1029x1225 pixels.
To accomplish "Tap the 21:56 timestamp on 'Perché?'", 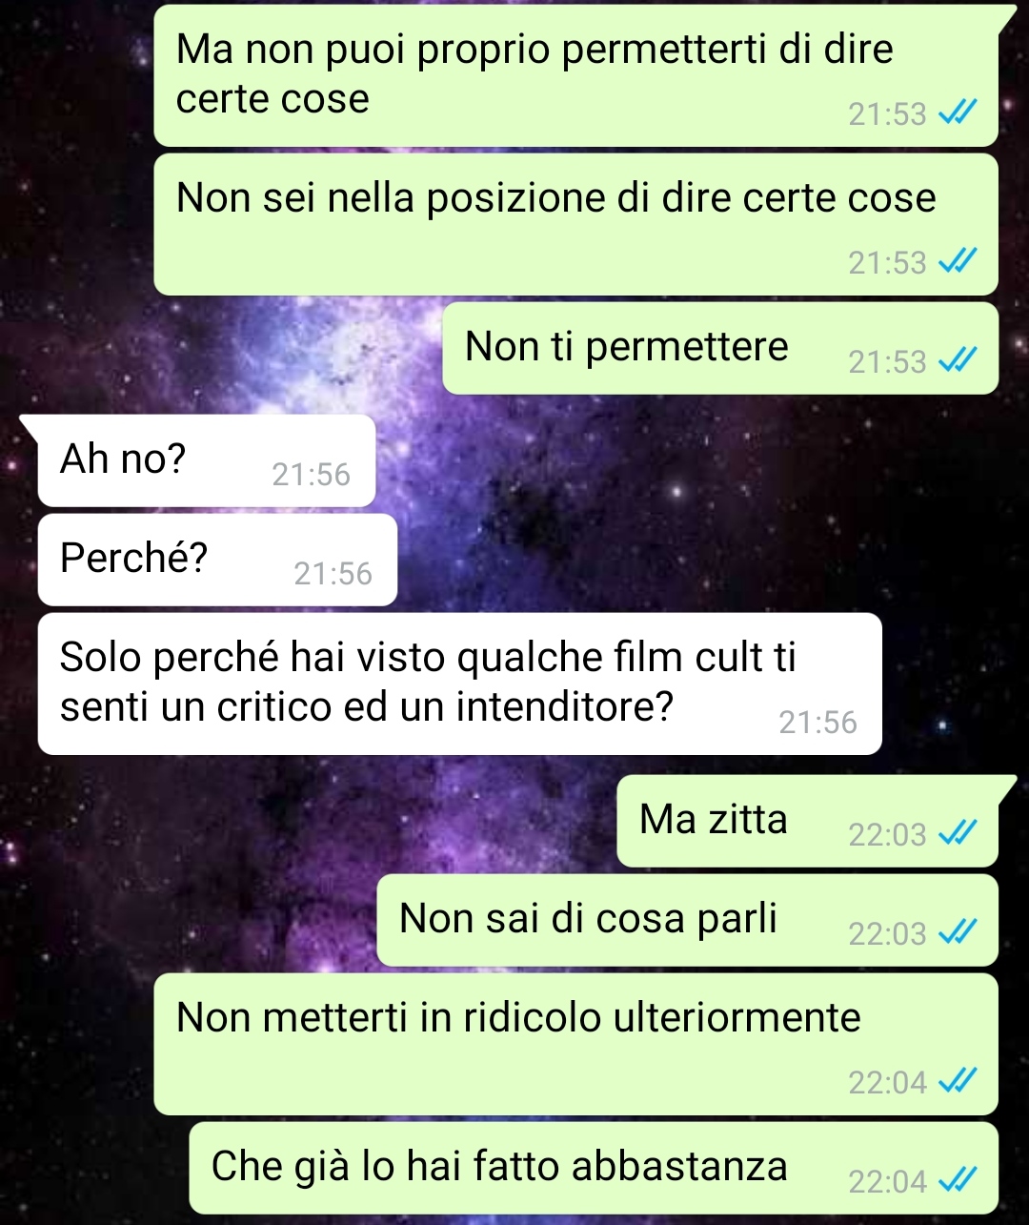I will point(333,573).
